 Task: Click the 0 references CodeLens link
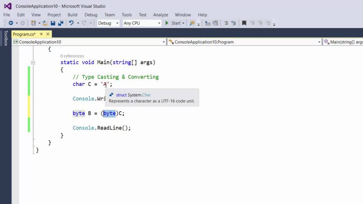point(72,56)
